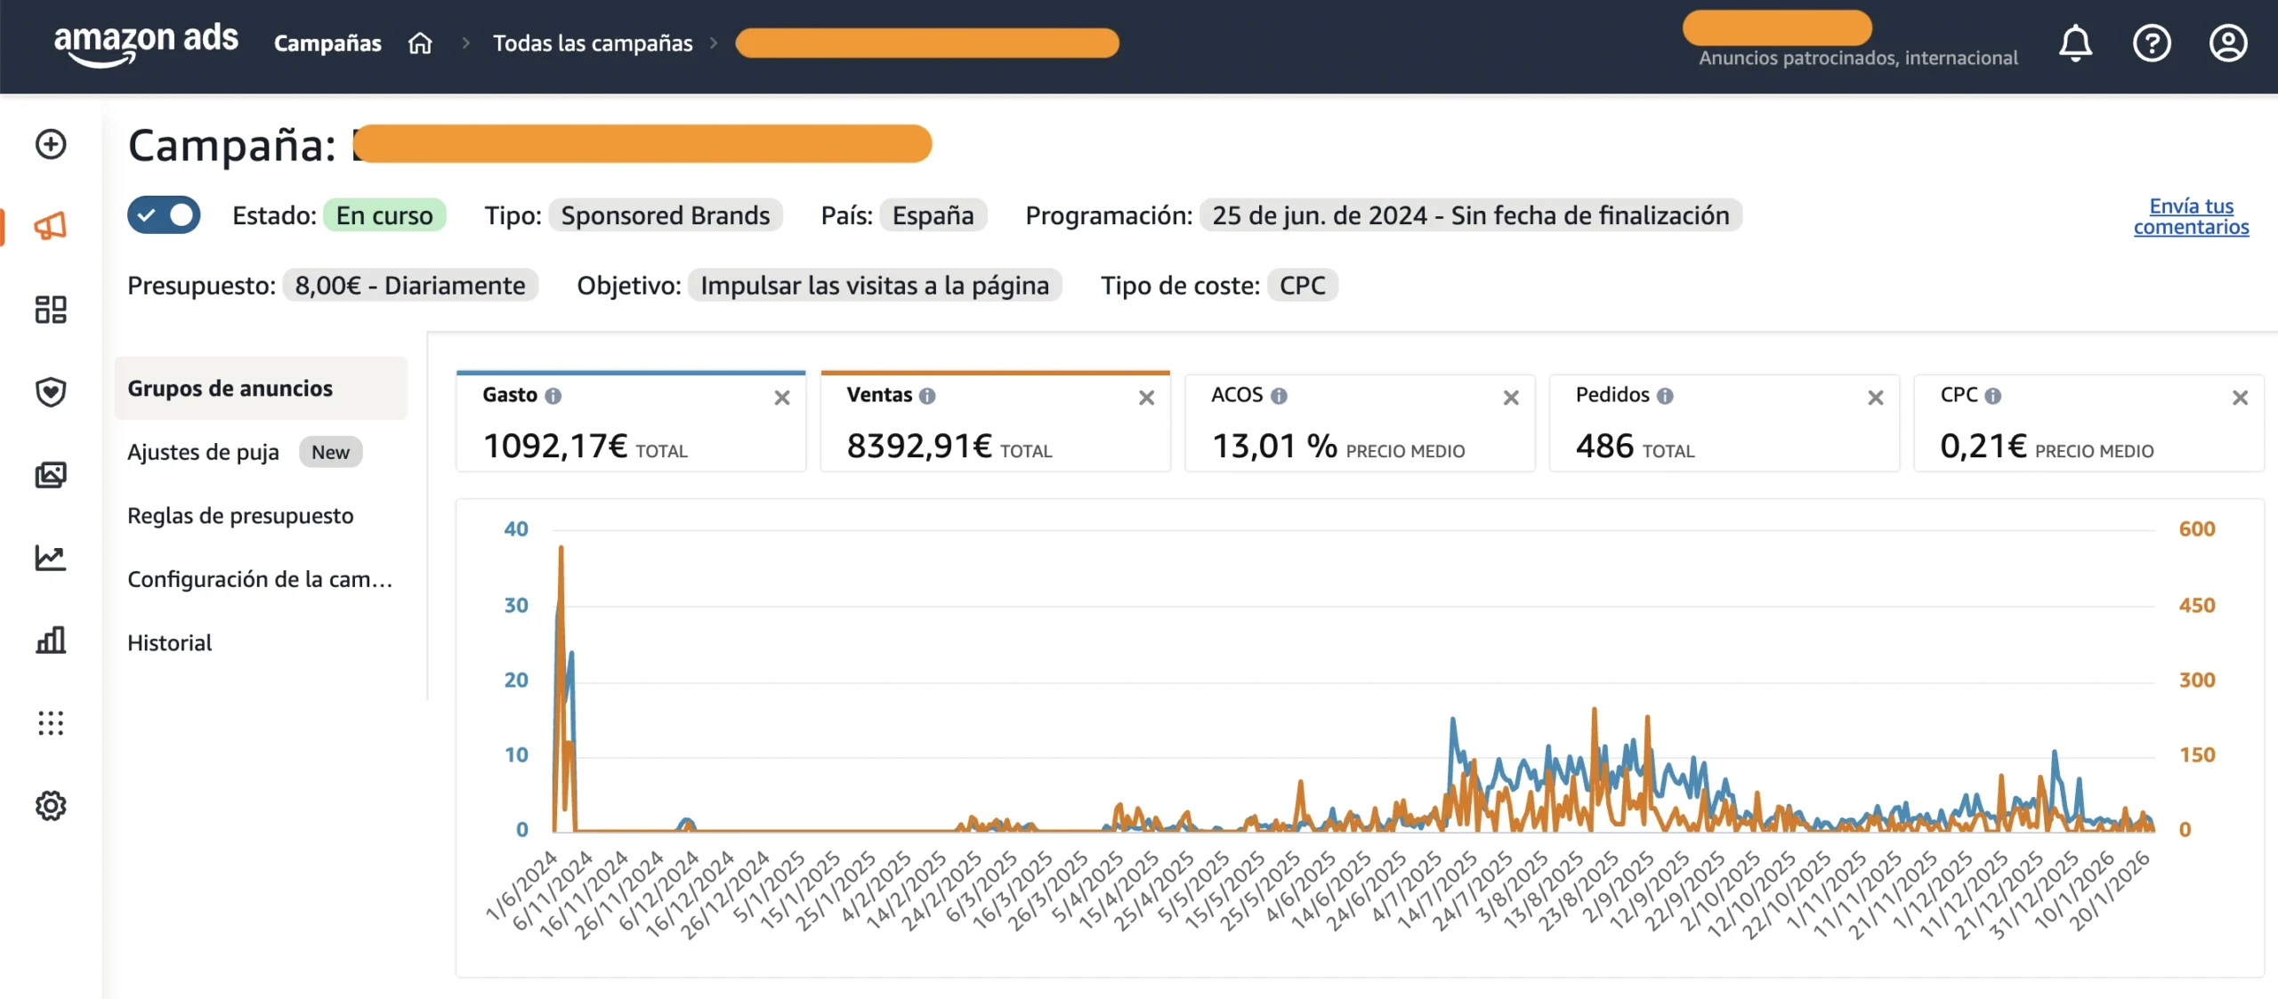Click the create plus icon in sidebar

[x=51, y=144]
